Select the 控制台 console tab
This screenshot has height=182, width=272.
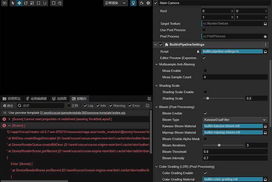click(79, 99)
